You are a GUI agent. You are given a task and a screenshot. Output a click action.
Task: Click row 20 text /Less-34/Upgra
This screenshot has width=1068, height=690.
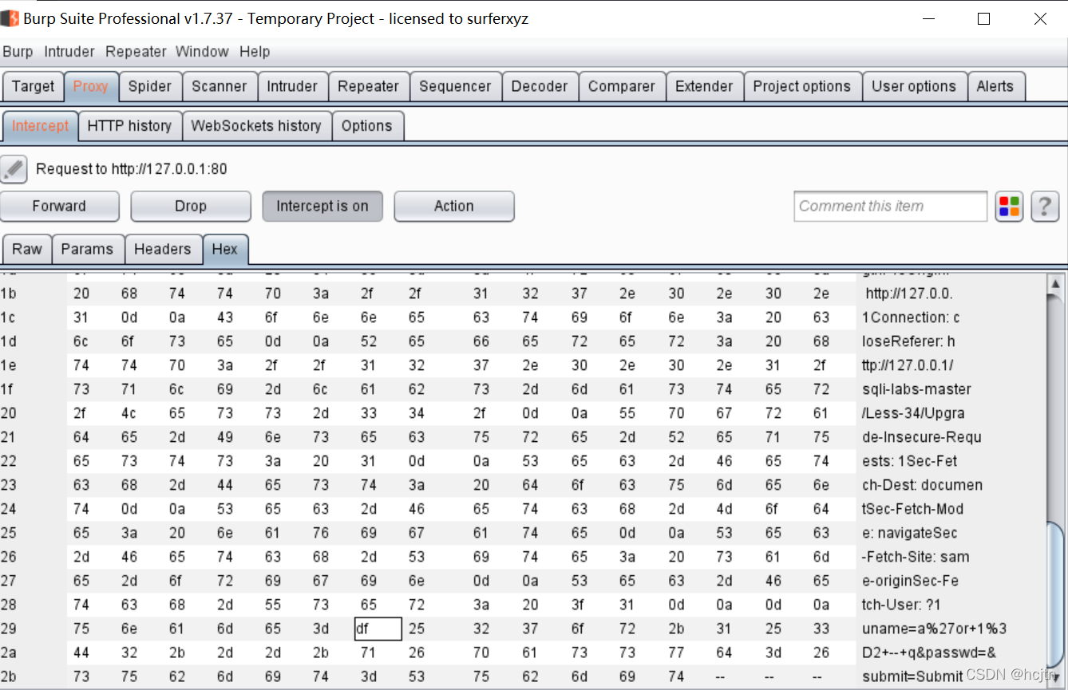[913, 413]
